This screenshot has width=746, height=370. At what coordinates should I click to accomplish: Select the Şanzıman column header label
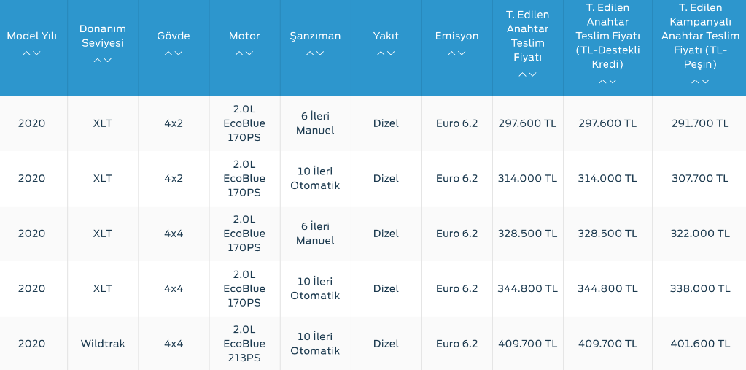click(315, 36)
